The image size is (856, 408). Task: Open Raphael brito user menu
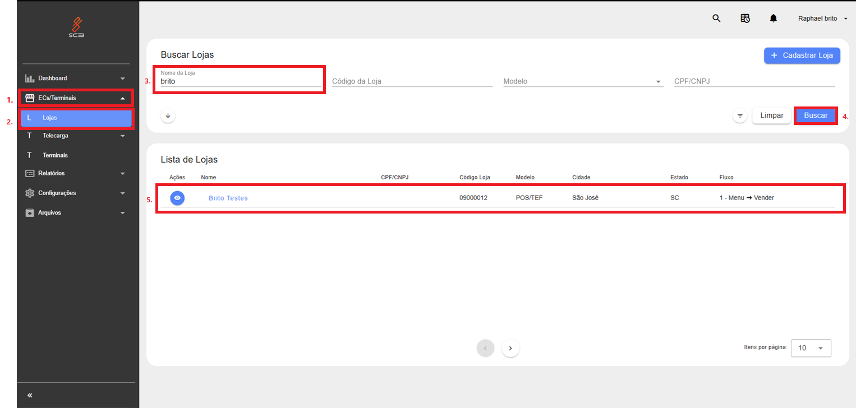coord(822,18)
